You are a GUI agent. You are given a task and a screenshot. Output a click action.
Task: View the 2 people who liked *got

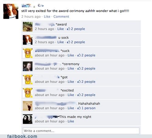88,82
